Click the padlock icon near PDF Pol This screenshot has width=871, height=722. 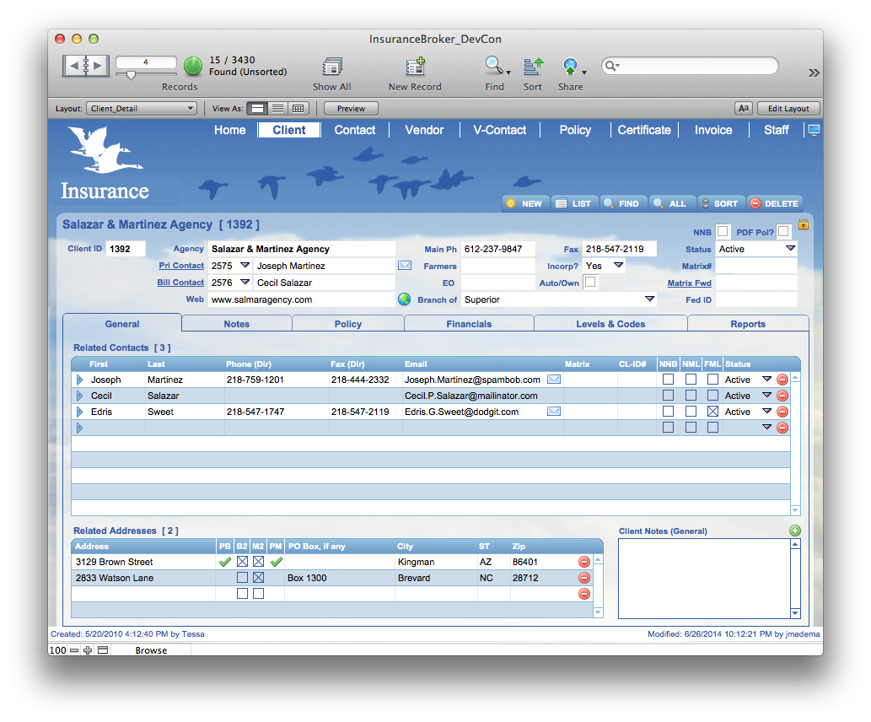tap(803, 224)
